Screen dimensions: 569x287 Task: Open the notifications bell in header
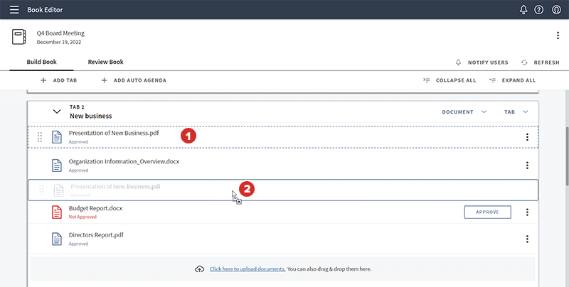coord(523,10)
